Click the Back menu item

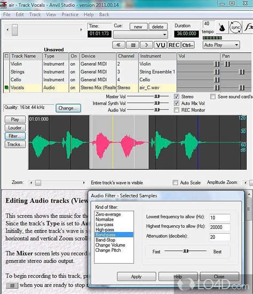(104, 14)
